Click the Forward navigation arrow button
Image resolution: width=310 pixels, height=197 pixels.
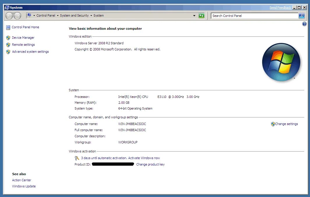[x=17, y=16]
